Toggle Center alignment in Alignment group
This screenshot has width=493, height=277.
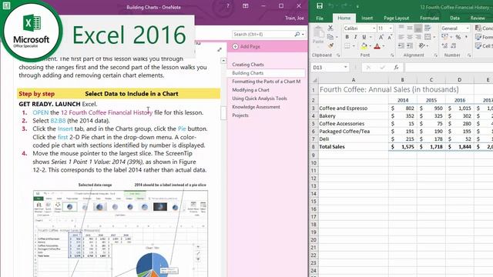[x=410, y=37]
